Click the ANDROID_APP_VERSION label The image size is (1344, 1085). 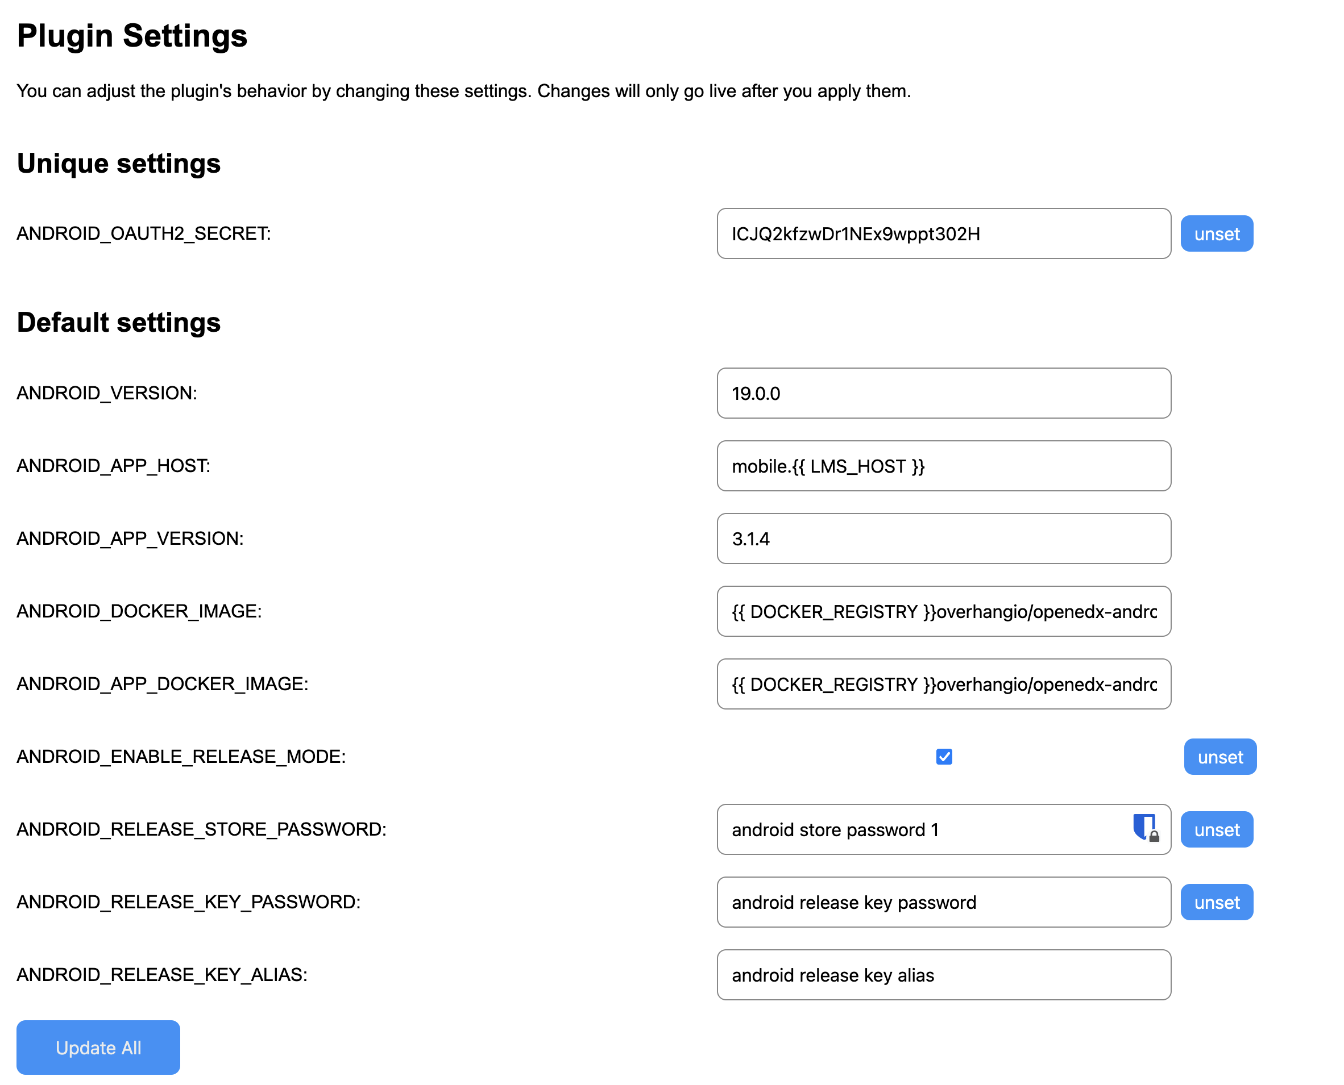[x=130, y=538]
